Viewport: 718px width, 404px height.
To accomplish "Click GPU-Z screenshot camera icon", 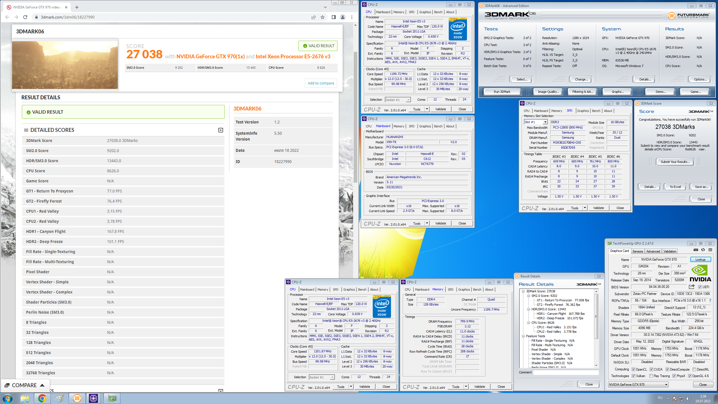I will 696,250.
